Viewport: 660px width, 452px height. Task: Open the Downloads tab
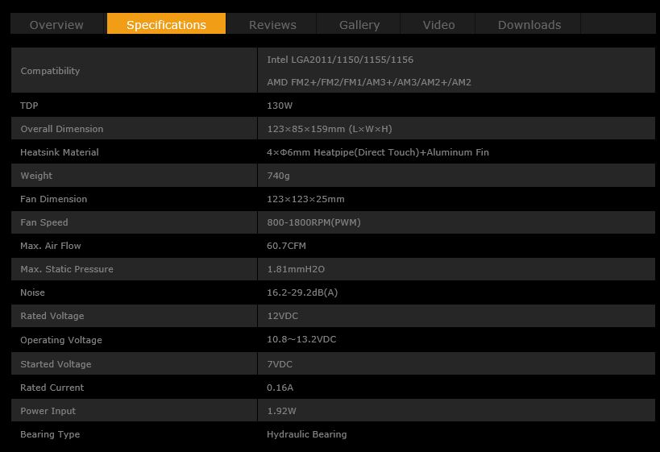(529, 24)
